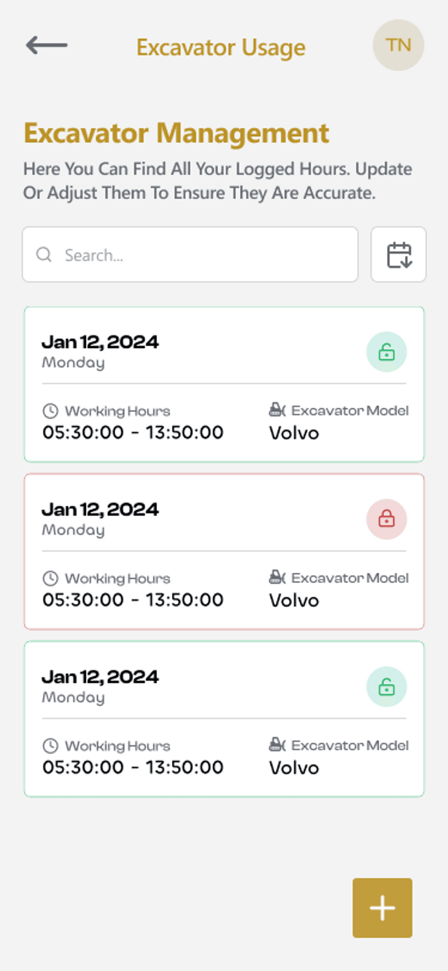Click Volvo model in second card
The image size is (448, 971).
pyautogui.click(x=294, y=601)
